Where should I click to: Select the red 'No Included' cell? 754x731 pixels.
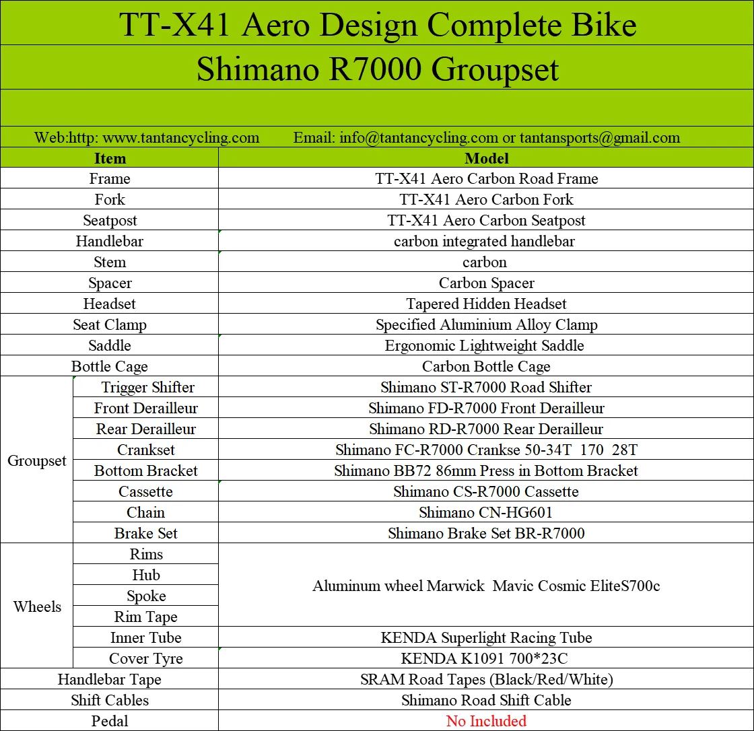pyautogui.click(x=486, y=720)
